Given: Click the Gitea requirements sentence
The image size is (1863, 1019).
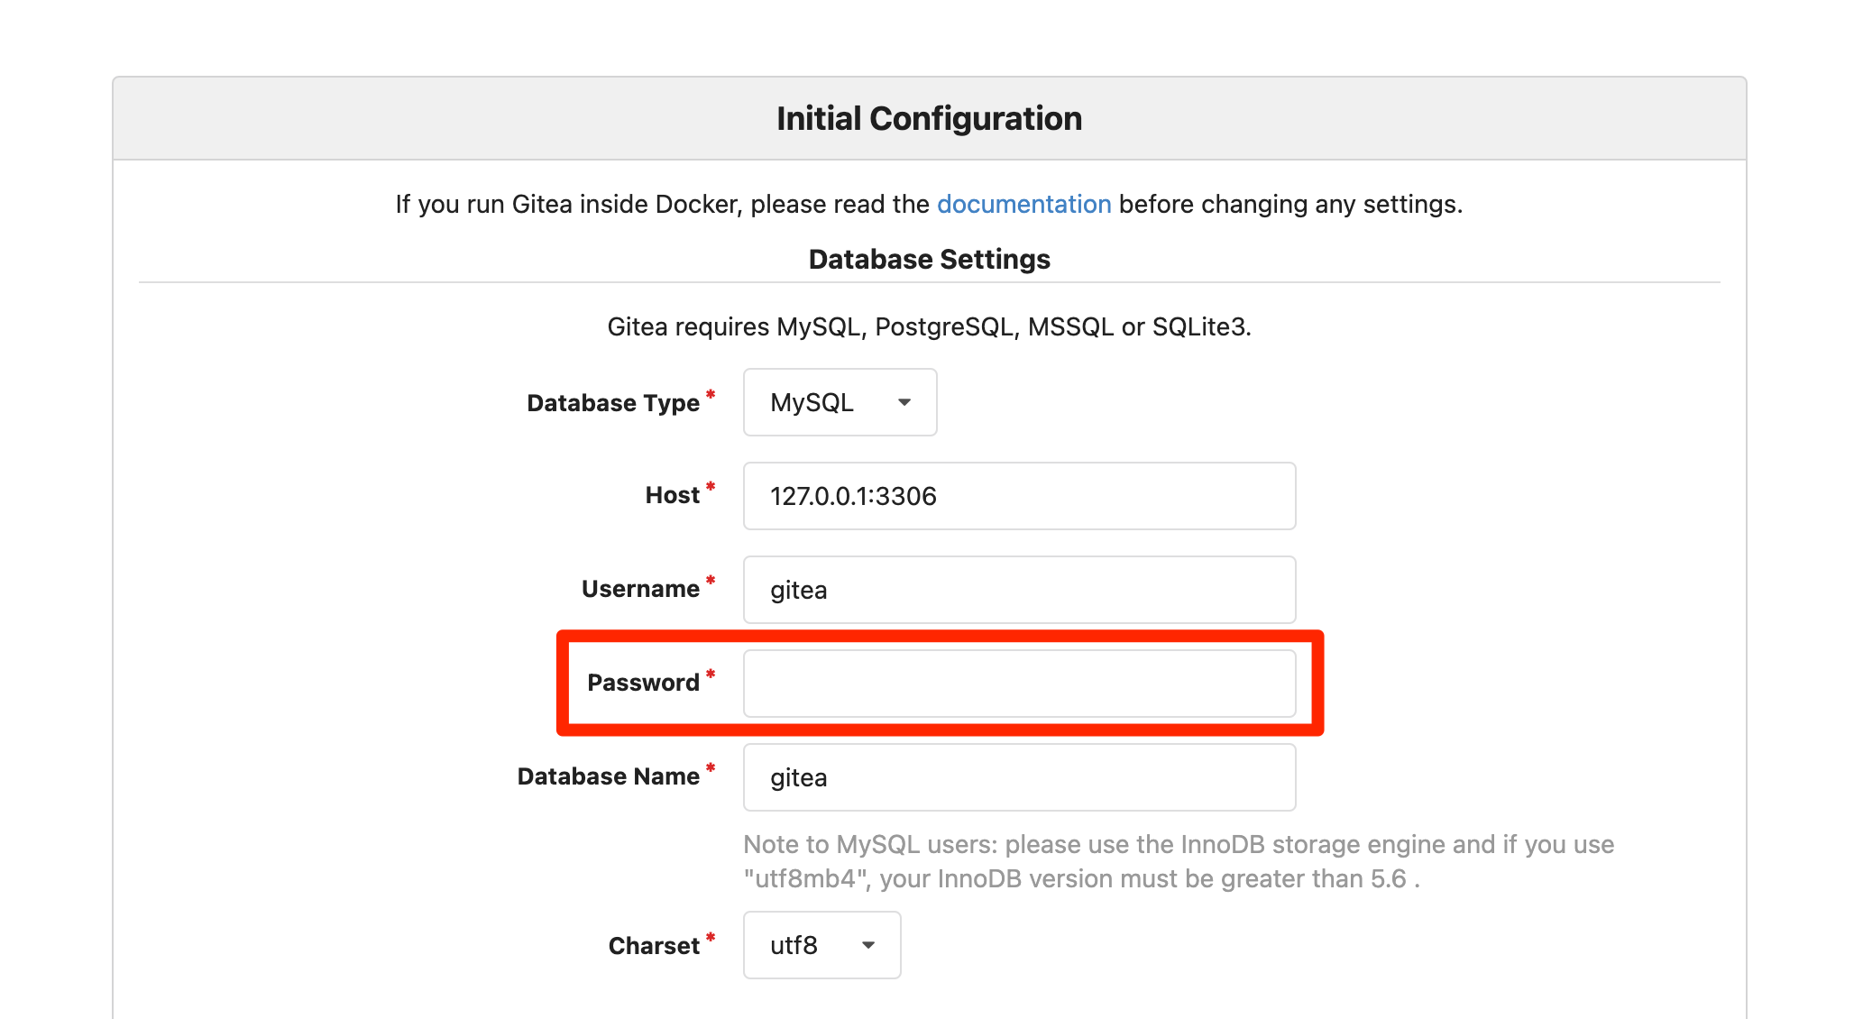Looking at the screenshot, I should tap(929, 326).
